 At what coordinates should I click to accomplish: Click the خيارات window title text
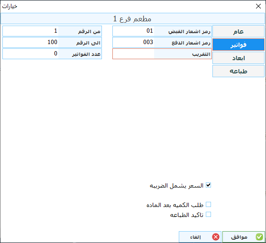point(9,6)
